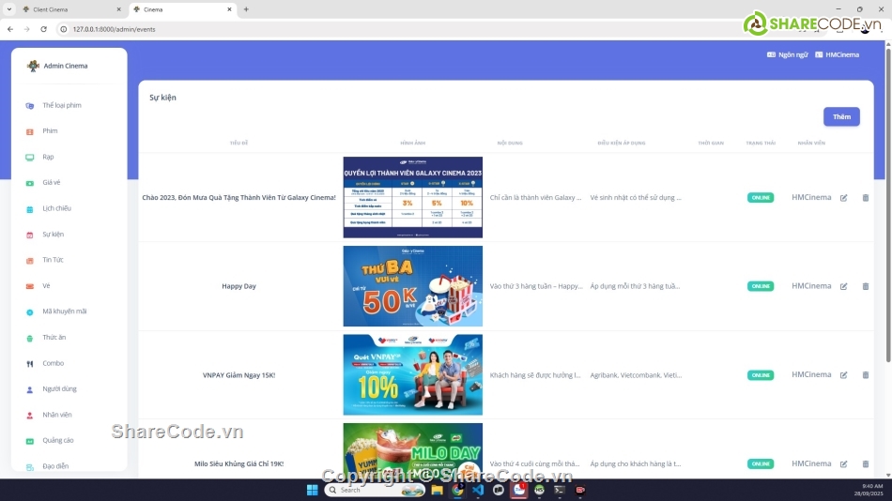Click the Nhân viên staff icon
The width and height of the screenshot is (892, 501).
tap(30, 415)
